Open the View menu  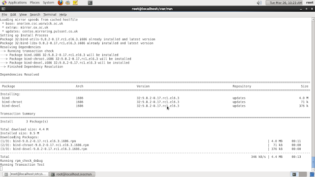(23, 14)
